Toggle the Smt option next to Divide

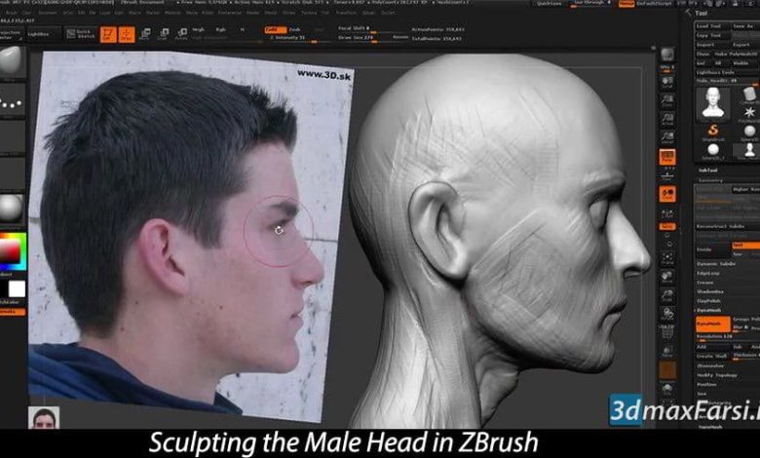[x=746, y=246]
